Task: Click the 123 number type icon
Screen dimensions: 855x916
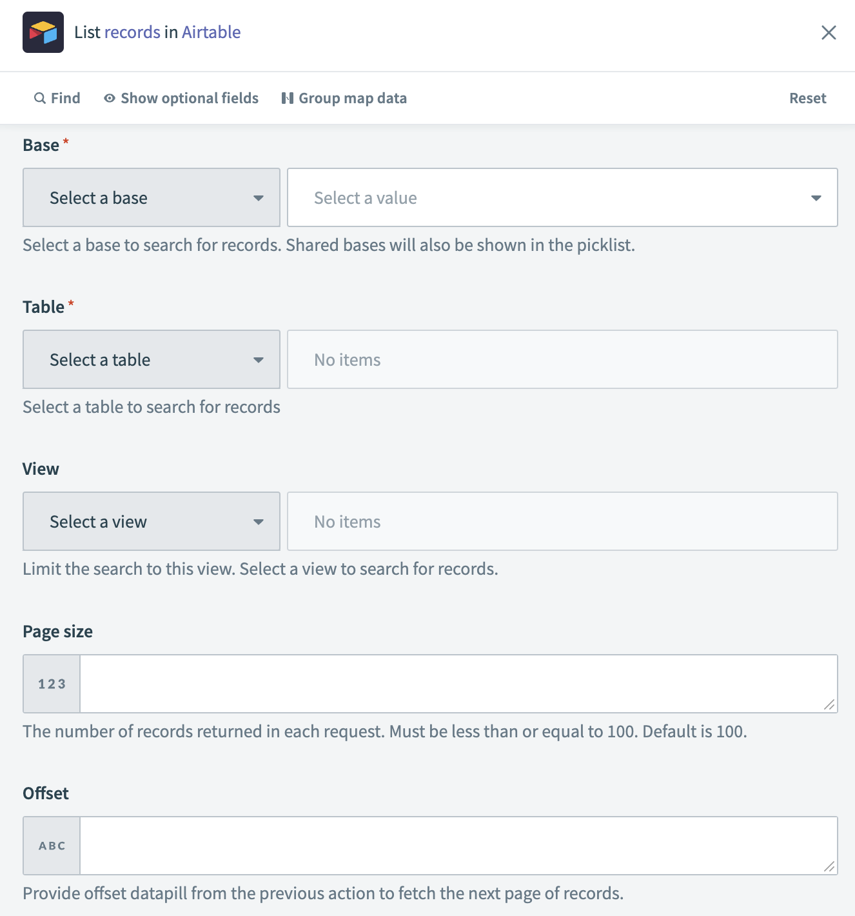Action: pyautogui.click(x=52, y=684)
